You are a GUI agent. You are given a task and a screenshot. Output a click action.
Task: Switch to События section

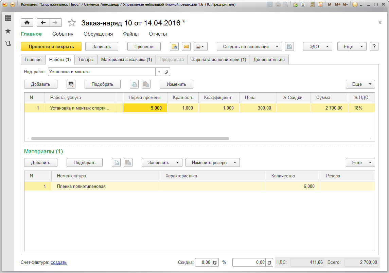click(63, 34)
